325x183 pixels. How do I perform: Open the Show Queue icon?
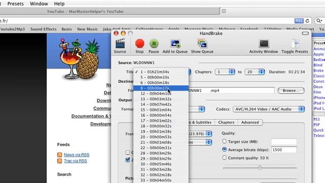[202, 44]
